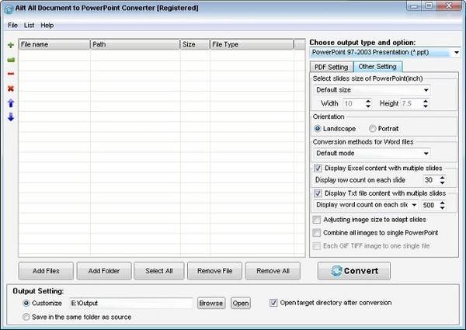Select Landscape orientation

(335, 129)
